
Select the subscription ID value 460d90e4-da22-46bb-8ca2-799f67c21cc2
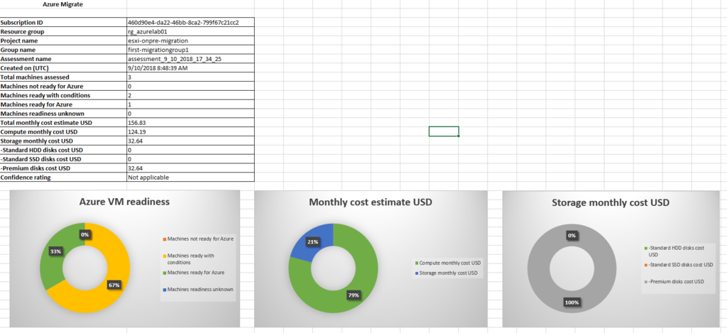click(x=190, y=22)
